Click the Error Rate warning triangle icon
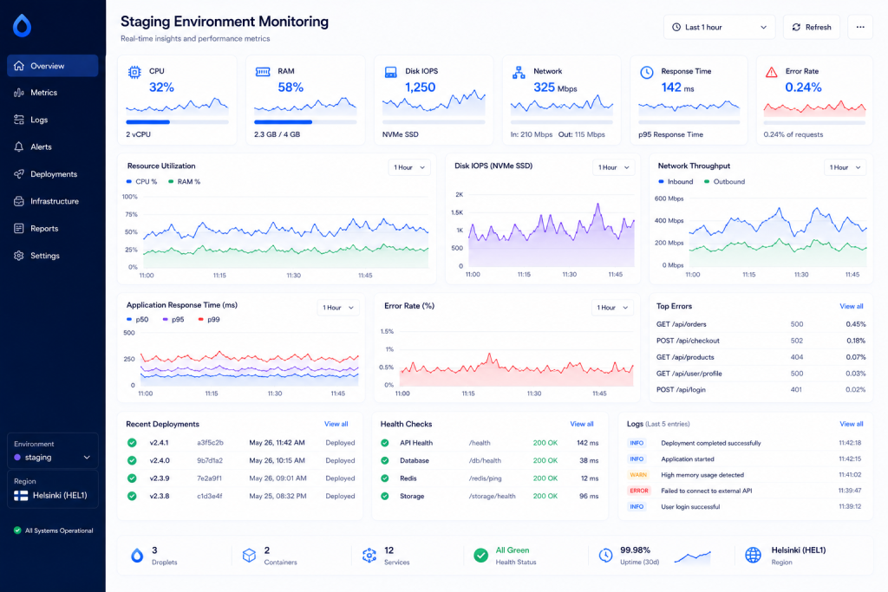The height and width of the screenshot is (592, 888). [771, 72]
